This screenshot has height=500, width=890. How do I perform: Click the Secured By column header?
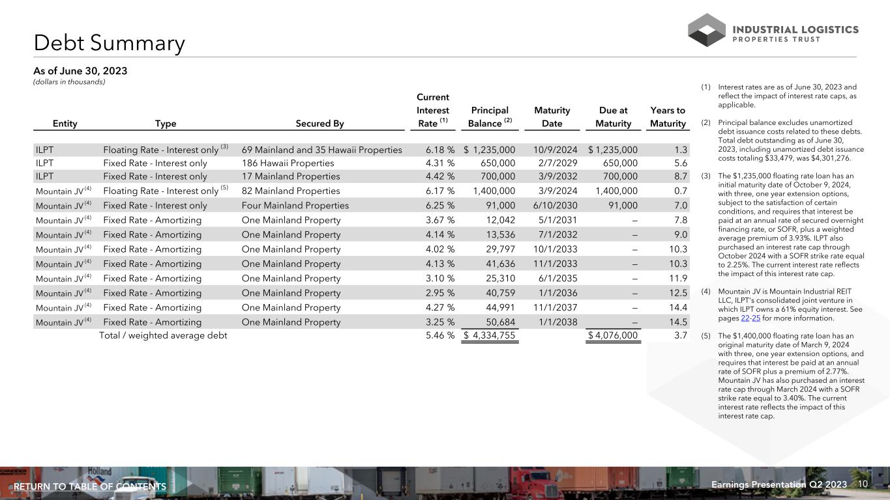point(319,124)
